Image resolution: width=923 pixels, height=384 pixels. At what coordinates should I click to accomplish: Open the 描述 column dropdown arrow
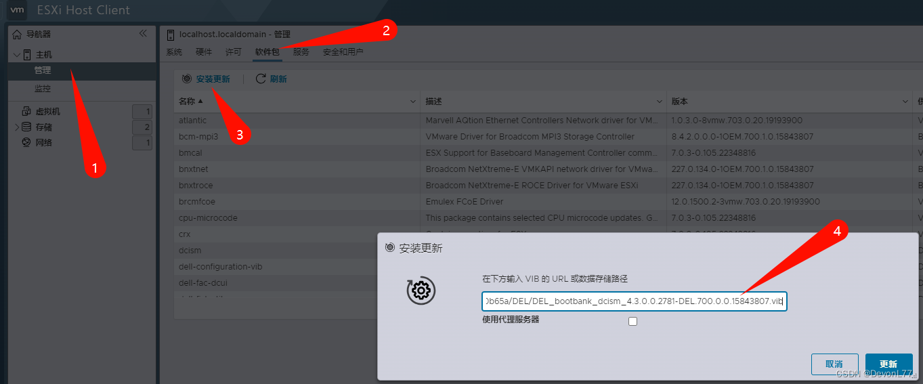tap(659, 102)
